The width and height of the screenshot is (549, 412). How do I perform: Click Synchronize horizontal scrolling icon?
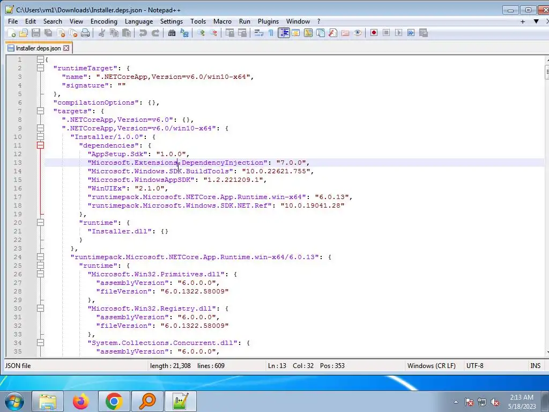tap(242, 33)
